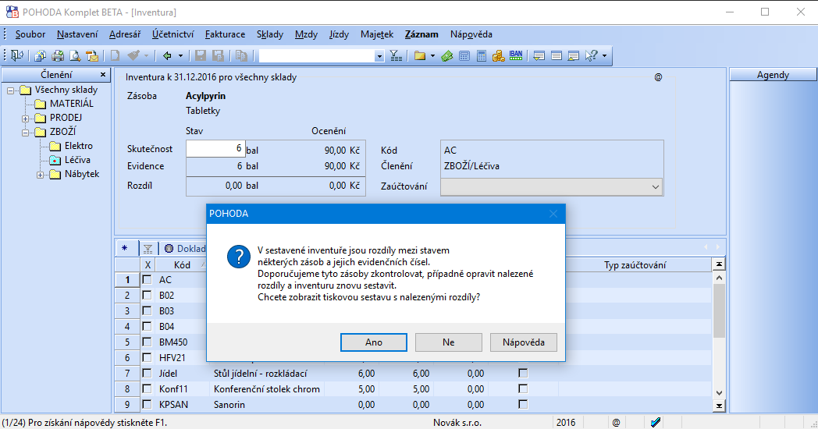The width and height of the screenshot is (818, 429).
Task: Jump to first record scroll button
Action: tap(719, 264)
